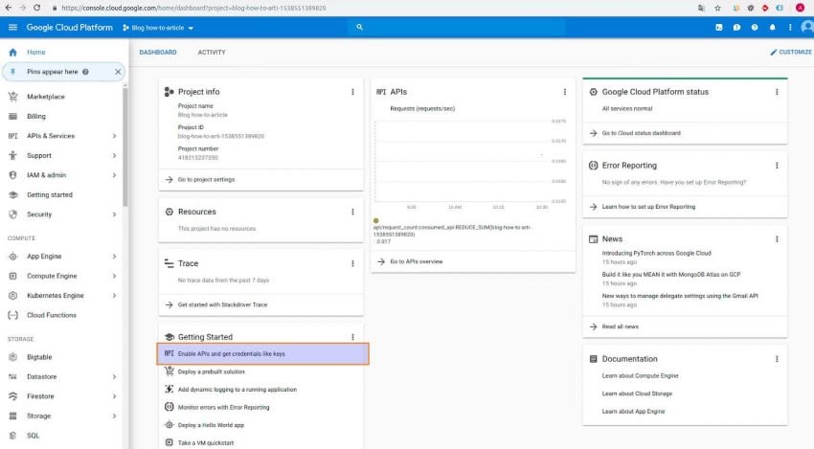Expand the Firestore submenu
Viewport: 814px width, 449px height.
[114, 396]
